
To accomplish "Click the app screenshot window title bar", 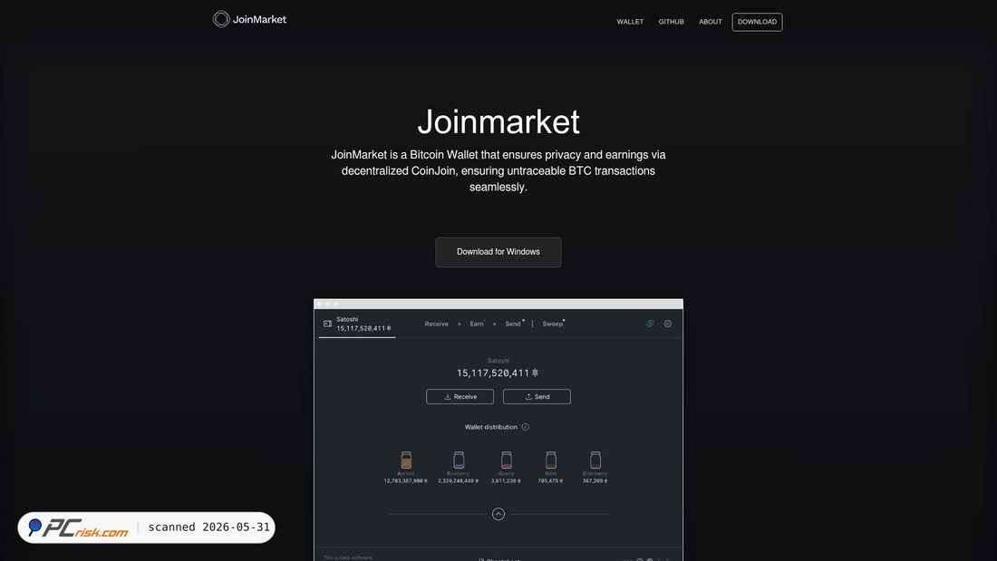I will pyautogui.click(x=498, y=304).
